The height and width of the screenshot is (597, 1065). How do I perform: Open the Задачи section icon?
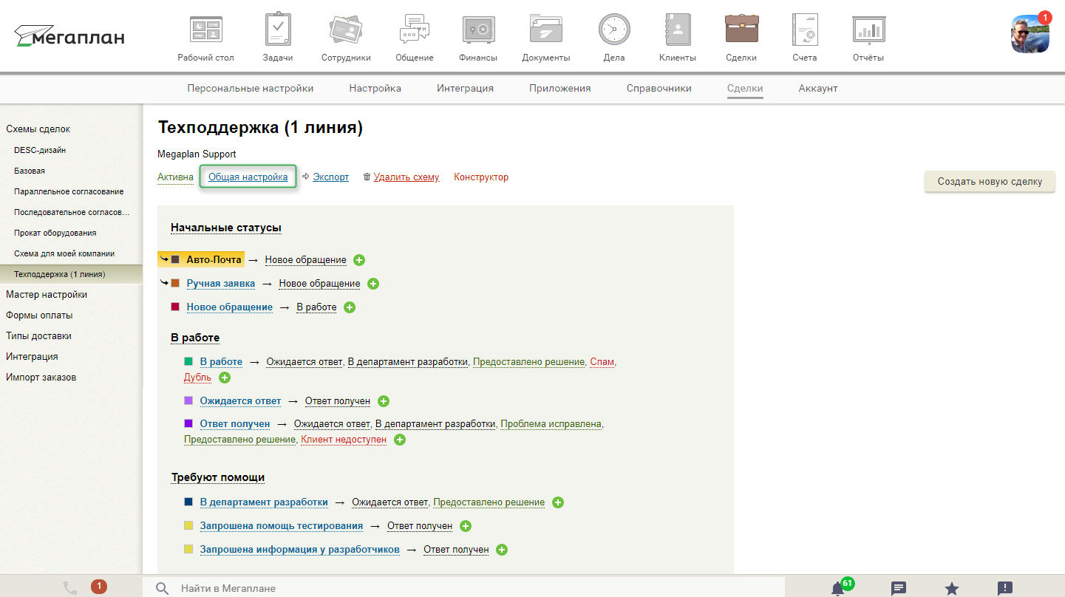[x=277, y=31]
